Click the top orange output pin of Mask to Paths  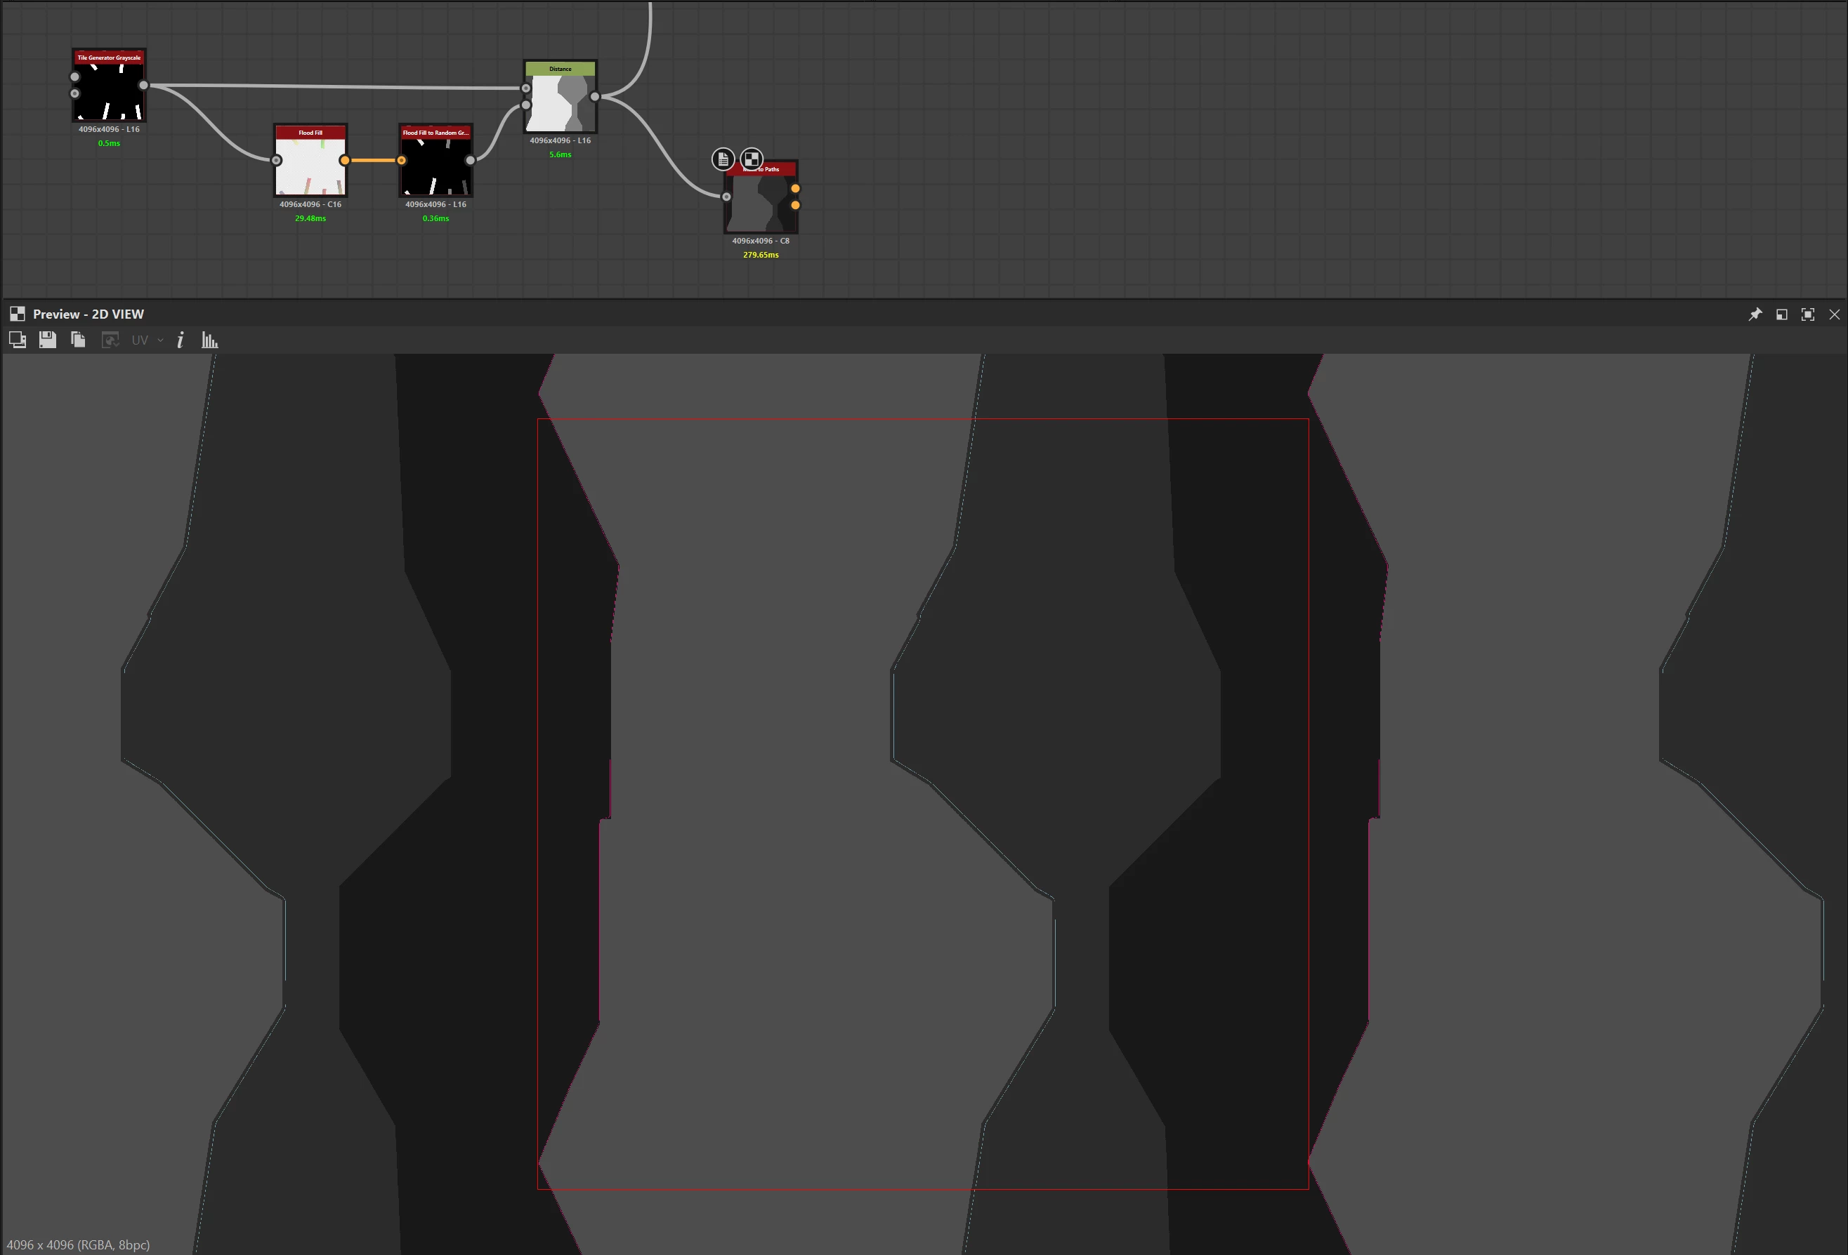(x=795, y=188)
